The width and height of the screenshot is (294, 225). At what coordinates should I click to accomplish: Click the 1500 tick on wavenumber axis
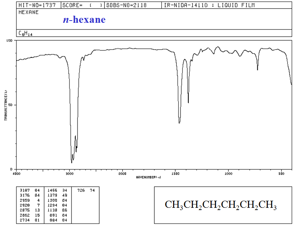click(175, 174)
